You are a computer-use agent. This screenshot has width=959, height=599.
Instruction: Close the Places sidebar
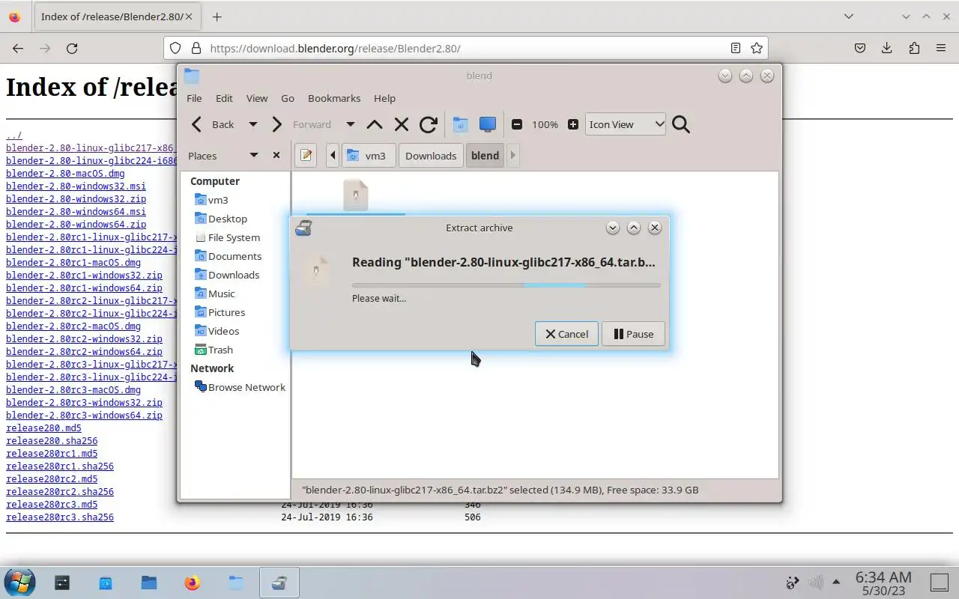pos(276,155)
